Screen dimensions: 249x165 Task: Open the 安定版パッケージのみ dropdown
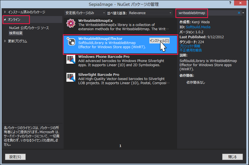[85, 13]
